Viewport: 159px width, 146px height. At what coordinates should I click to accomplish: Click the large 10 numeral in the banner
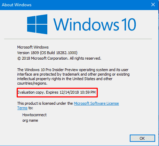point(129,25)
